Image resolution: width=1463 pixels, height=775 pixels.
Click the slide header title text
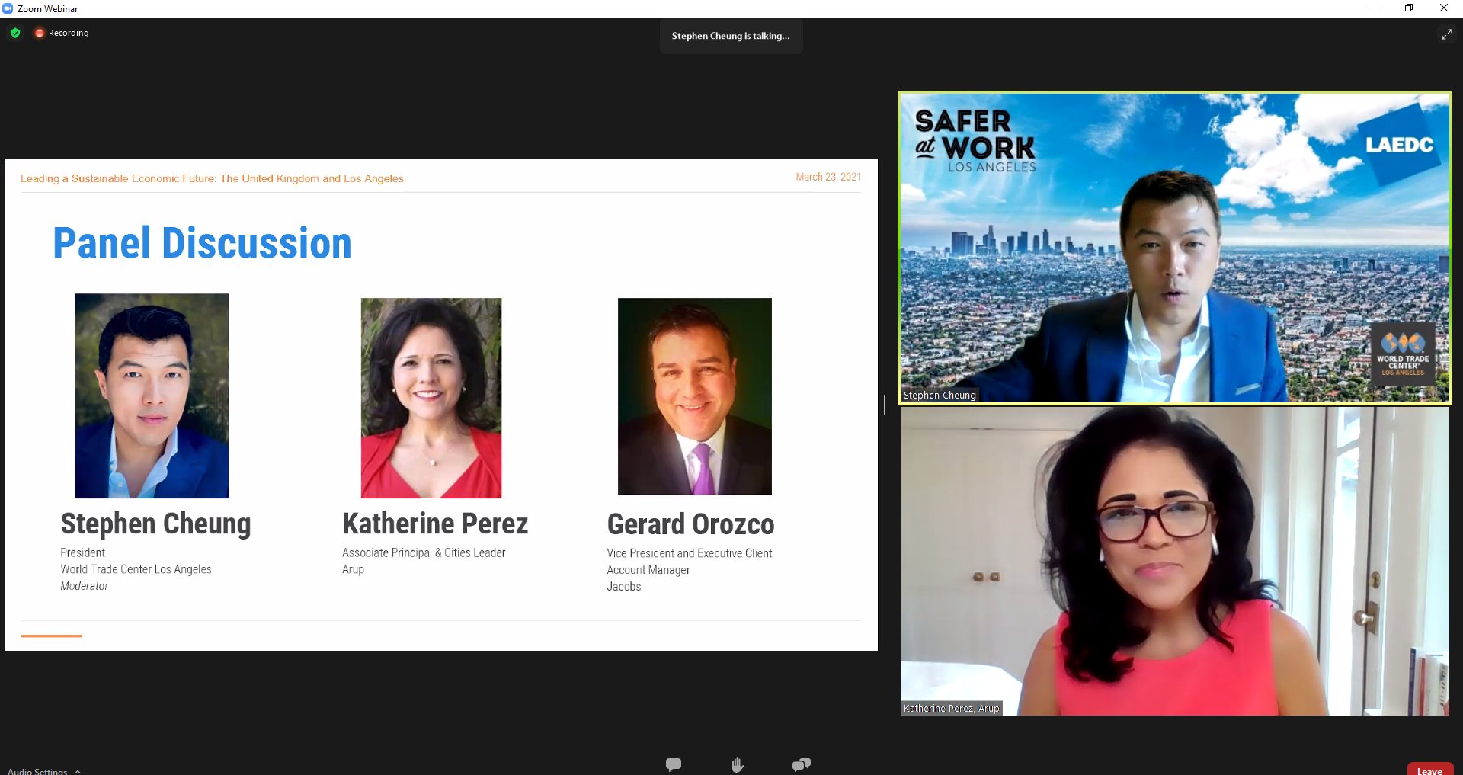[x=212, y=178]
